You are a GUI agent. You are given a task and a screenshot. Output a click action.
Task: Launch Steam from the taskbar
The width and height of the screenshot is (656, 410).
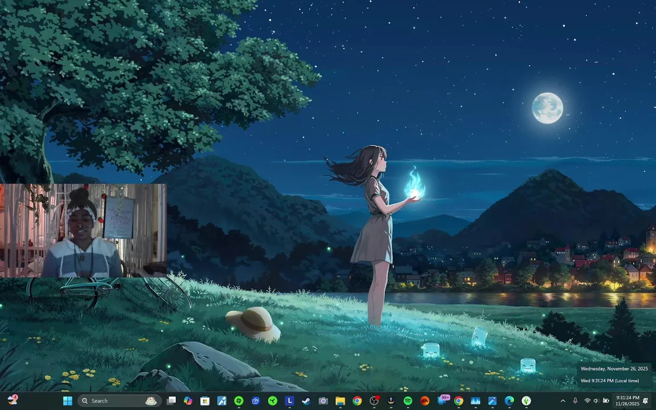coord(306,401)
